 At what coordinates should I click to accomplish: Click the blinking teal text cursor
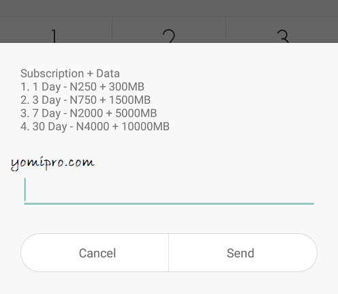coord(25,190)
